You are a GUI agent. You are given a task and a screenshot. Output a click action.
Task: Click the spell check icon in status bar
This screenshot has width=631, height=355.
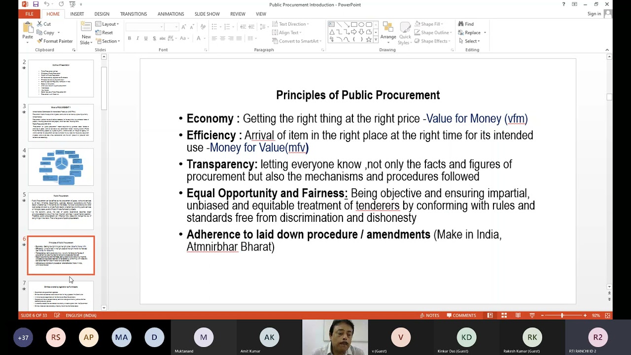[57, 316]
